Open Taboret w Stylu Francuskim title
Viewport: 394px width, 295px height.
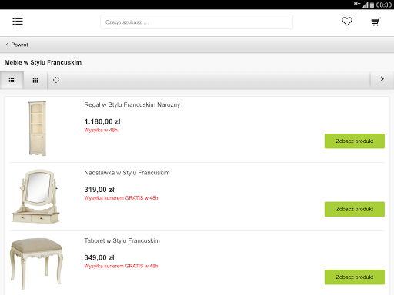tap(122, 240)
